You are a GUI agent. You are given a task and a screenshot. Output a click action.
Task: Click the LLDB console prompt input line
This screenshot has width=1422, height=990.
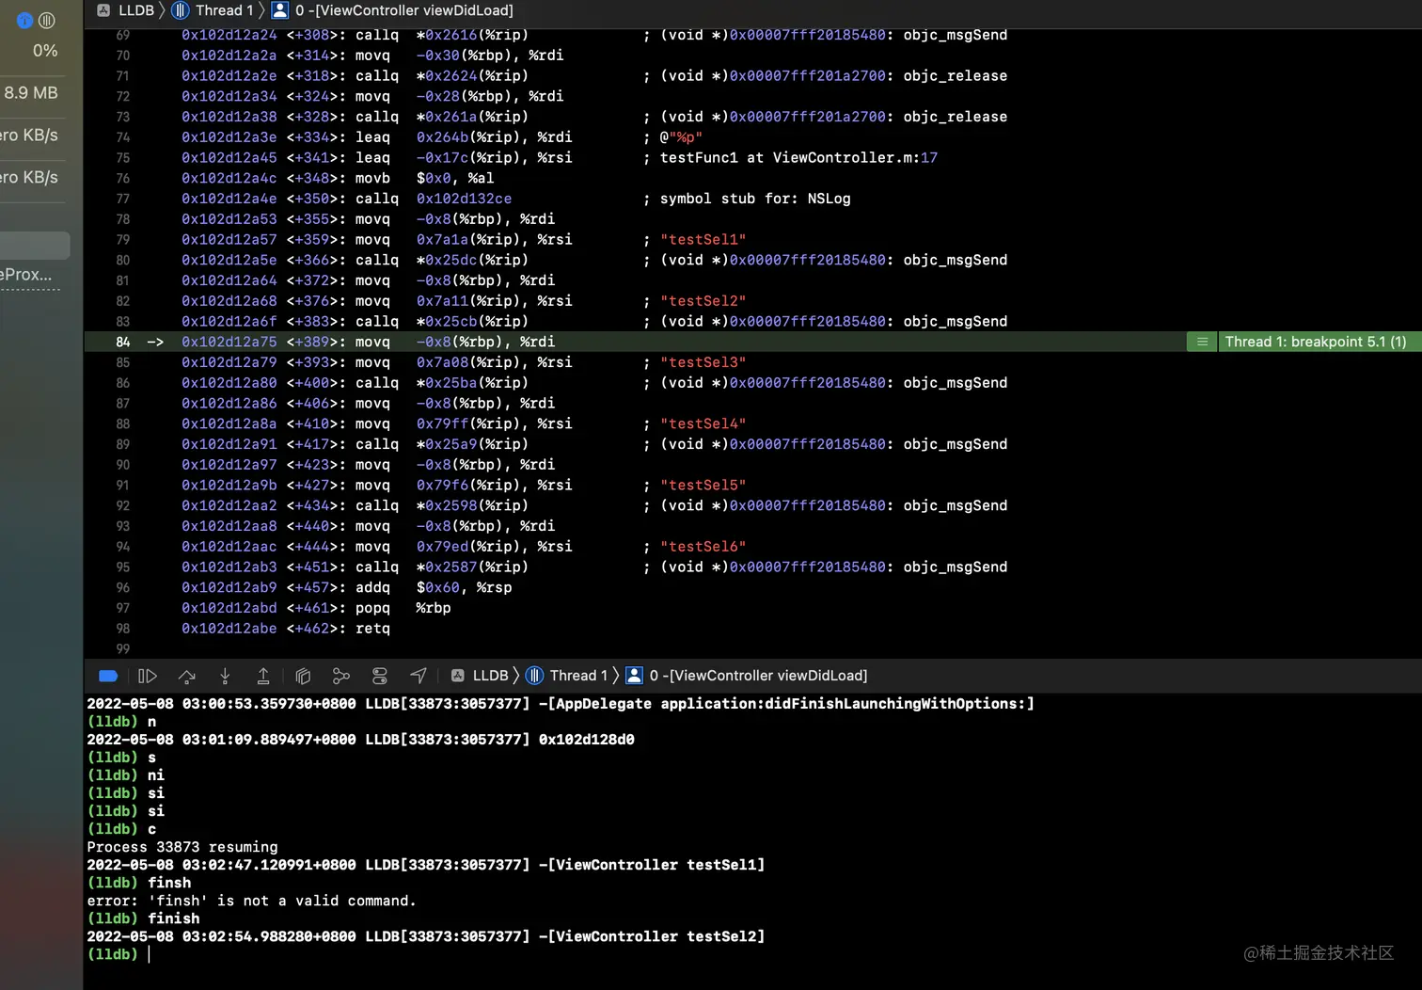[x=752, y=954]
